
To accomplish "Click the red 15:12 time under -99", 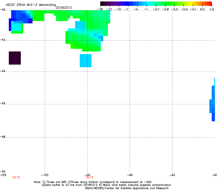I will click(89, 177).
